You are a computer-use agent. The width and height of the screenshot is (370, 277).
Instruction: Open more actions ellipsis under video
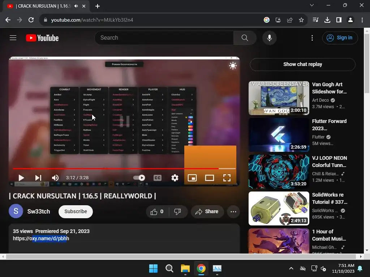click(233, 212)
